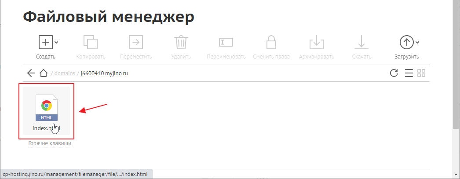Click the Переименовать rename icon

click(226, 42)
